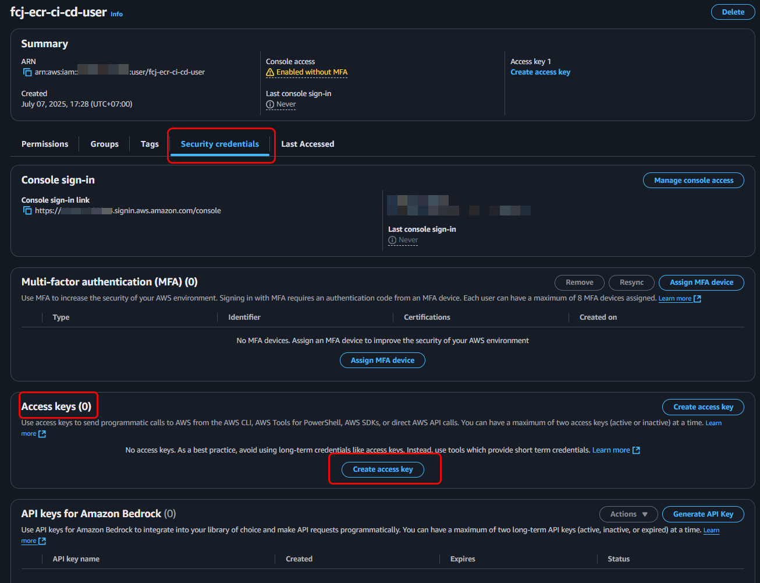Click info icon in Console sign-in section
The width and height of the screenshot is (760, 583).
click(x=392, y=240)
